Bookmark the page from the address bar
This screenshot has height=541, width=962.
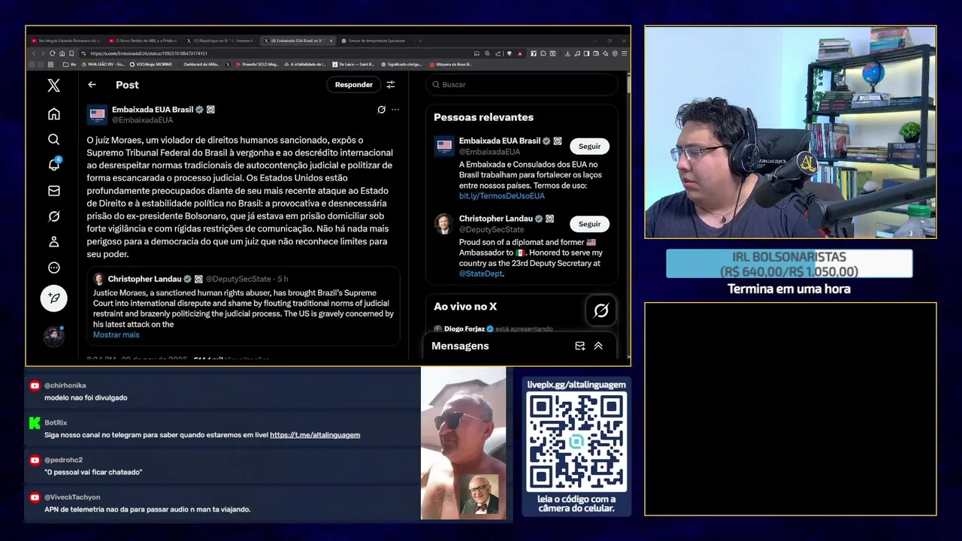click(x=71, y=53)
